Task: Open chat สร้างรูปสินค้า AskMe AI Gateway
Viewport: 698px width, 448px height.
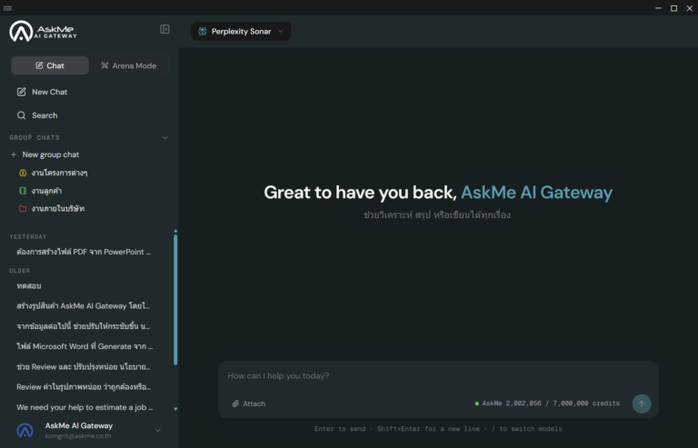Action: click(84, 306)
